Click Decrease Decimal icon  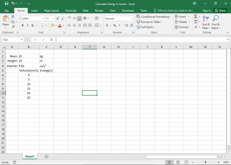tap(132, 25)
